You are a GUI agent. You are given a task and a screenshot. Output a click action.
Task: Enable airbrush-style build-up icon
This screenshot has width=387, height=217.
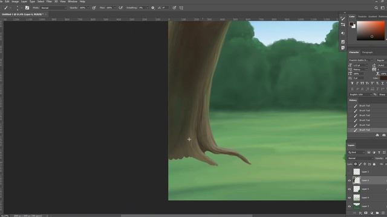tap(121, 8)
